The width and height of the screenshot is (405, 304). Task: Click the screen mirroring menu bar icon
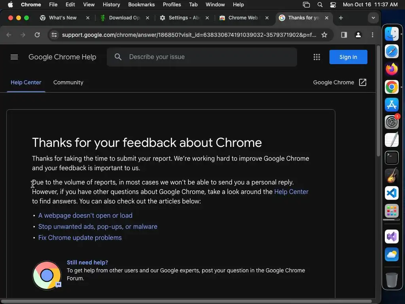(306, 5)
